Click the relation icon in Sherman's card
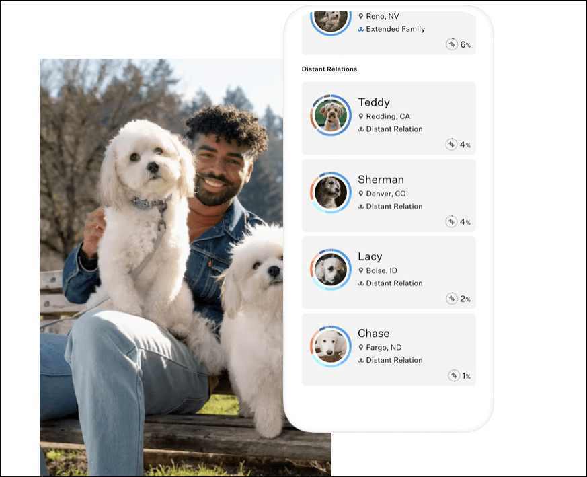Screen dimensions: 587x477 [x=361, y=206]
